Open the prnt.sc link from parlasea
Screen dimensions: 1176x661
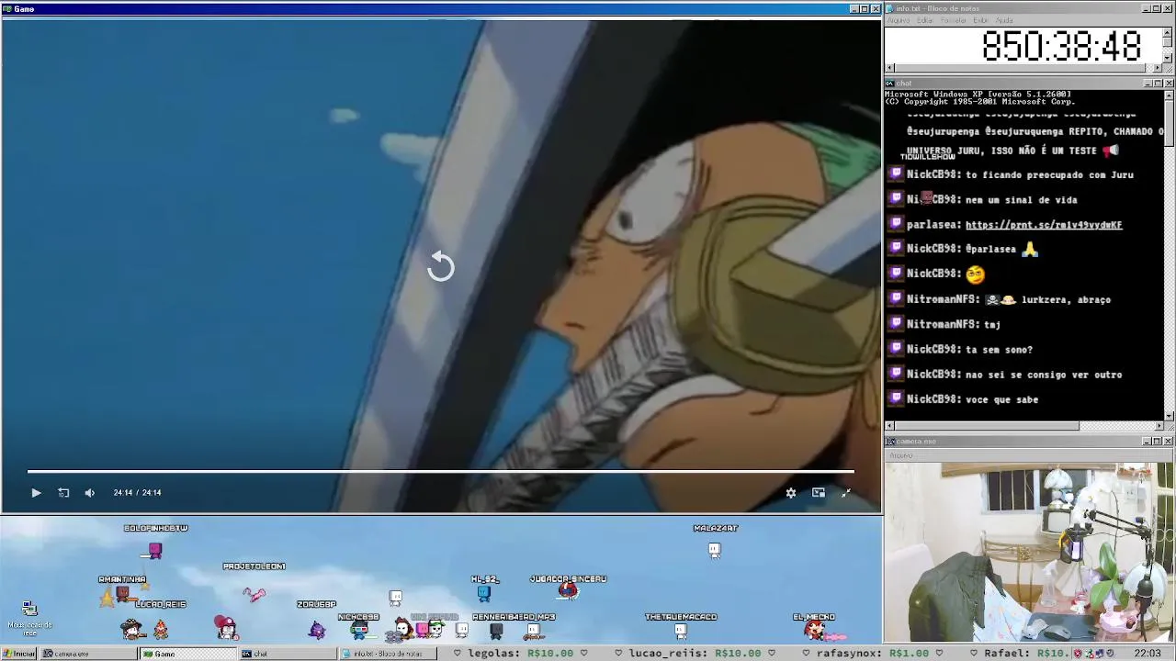pos(1044,225)
